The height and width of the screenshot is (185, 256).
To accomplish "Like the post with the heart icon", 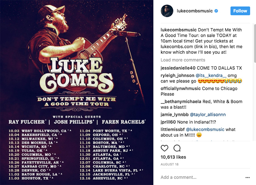I will click(x=164, y=148).
